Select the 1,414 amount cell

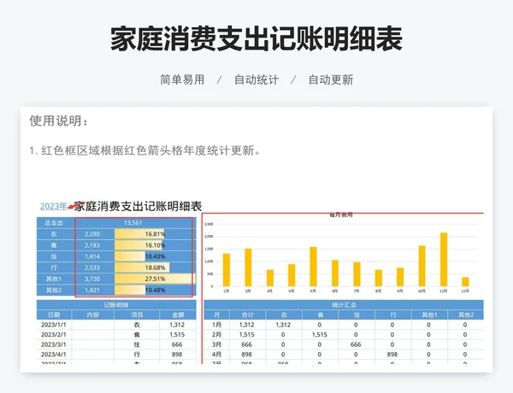[x=92, y=256]
